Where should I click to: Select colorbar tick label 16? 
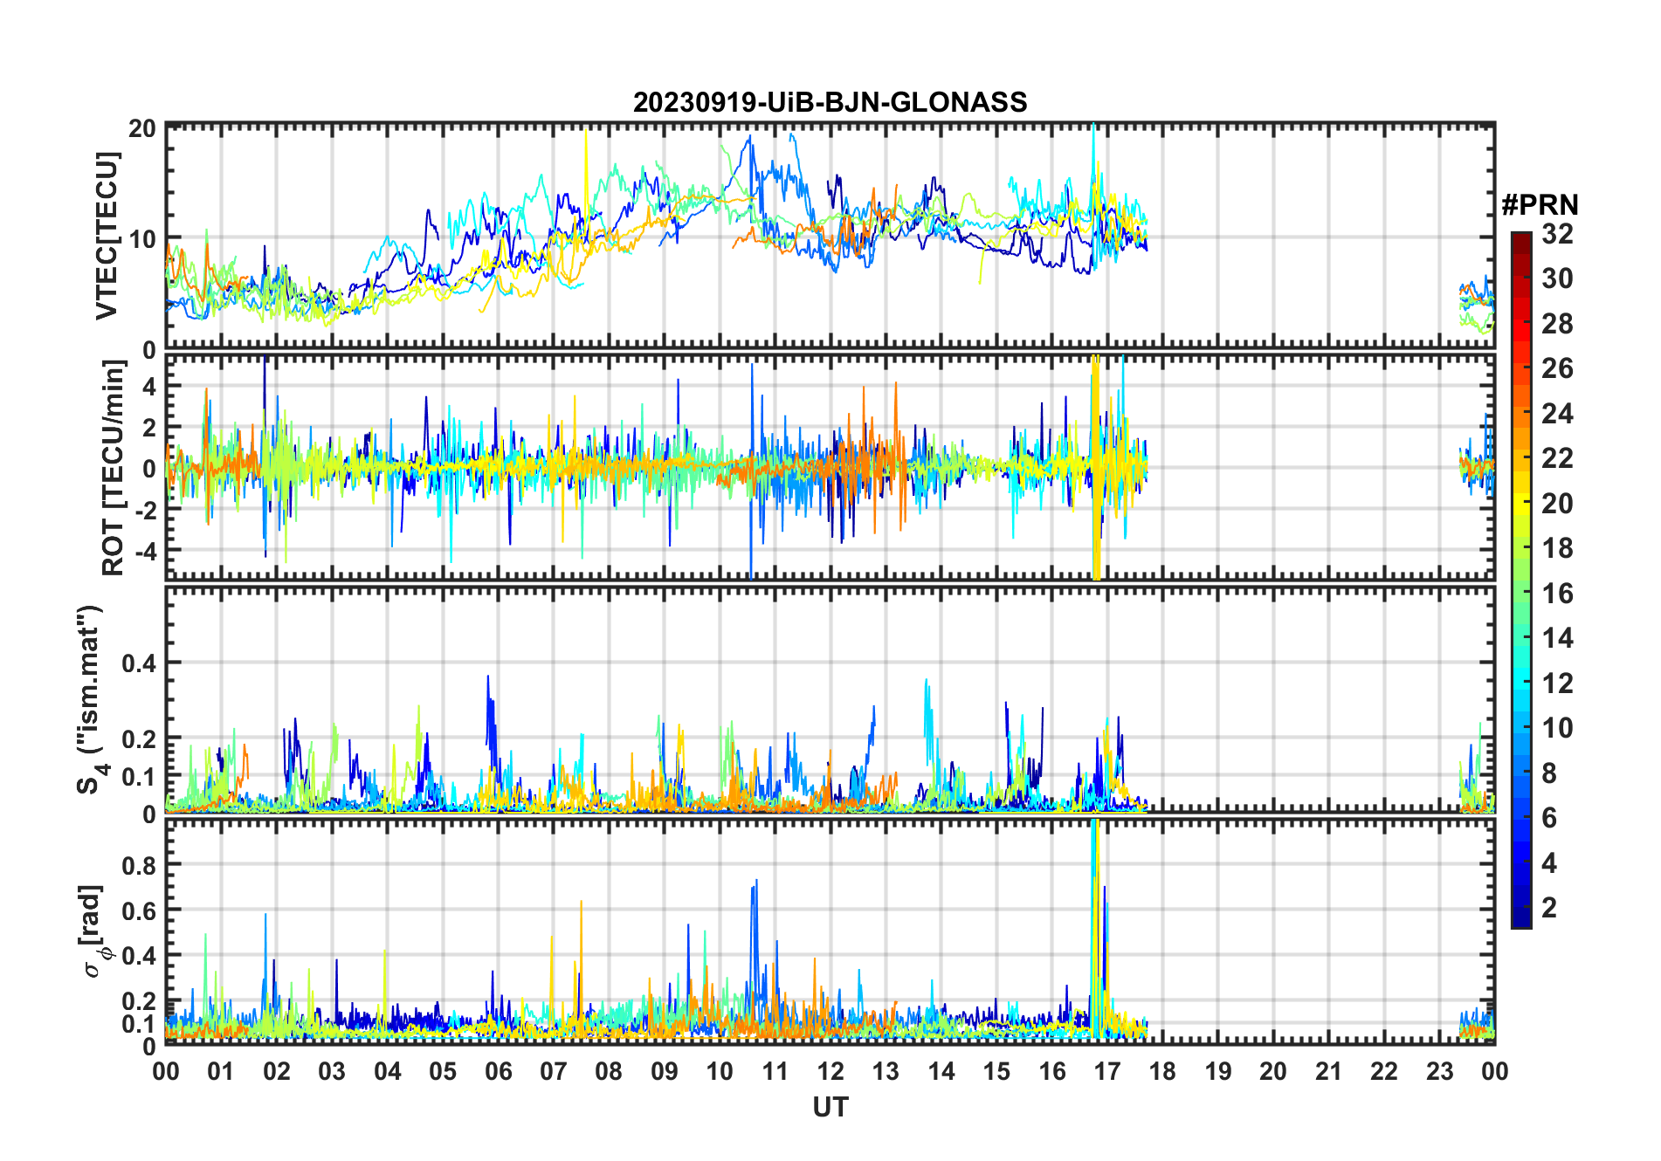pos(1557,594)
